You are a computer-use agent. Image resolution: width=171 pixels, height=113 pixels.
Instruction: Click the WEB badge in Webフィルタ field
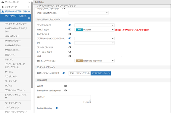point(79,30)
